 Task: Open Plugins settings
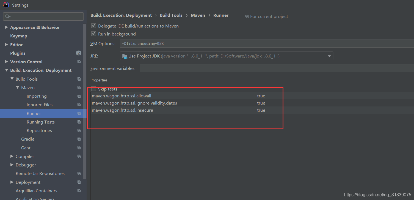point(18,53)
